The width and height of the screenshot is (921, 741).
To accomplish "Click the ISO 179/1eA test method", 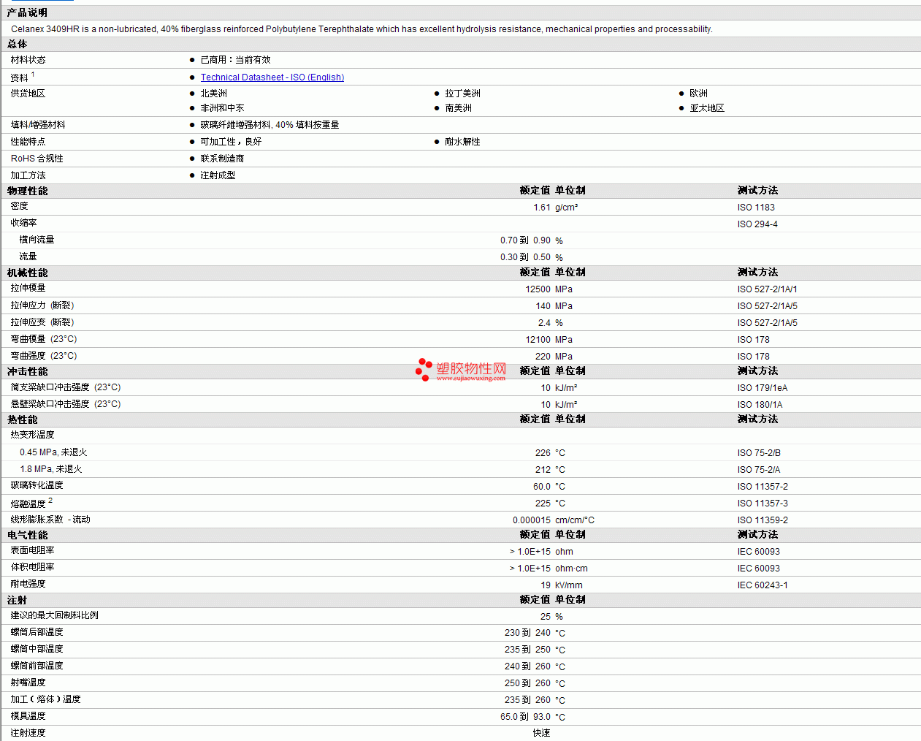I will pos(763,388).
